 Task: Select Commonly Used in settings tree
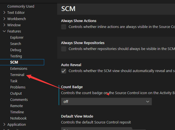point(21,6)
